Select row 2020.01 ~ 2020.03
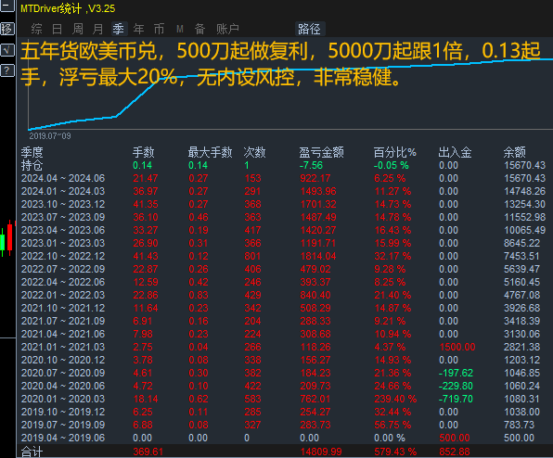553x458 pixels. click(x=284, y=400)
